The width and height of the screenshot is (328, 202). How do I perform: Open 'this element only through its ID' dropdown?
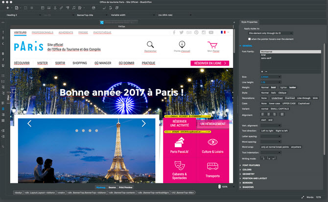(270, 33)
